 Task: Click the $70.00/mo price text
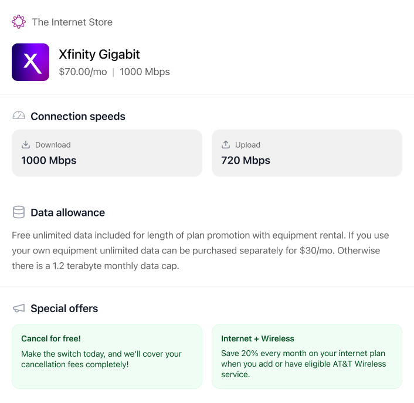tap(83, 72)
